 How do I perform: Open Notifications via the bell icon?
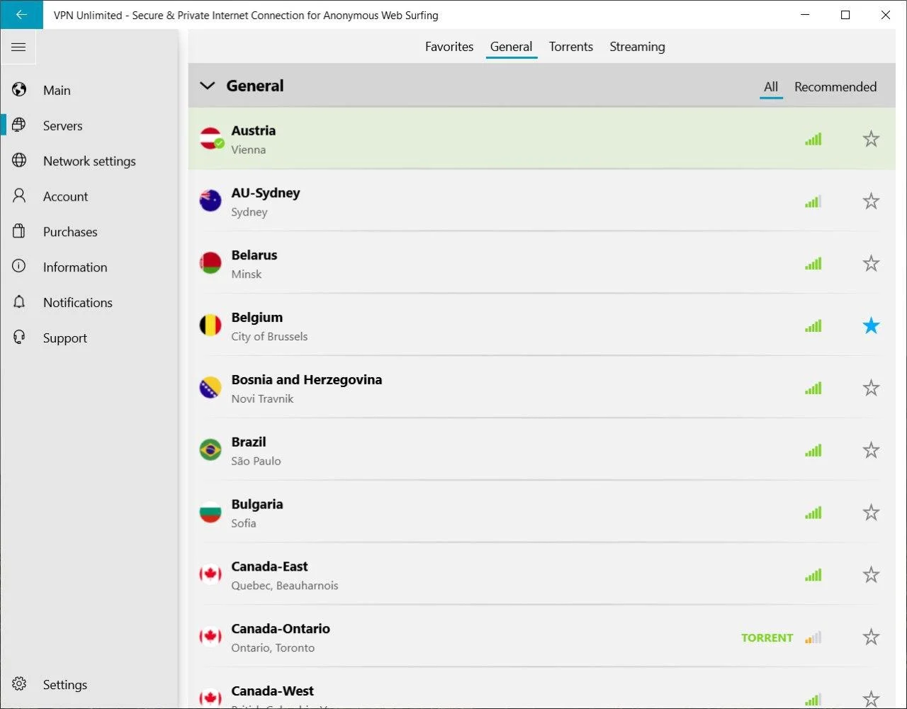pyautogui.click(x=19, y=303)
